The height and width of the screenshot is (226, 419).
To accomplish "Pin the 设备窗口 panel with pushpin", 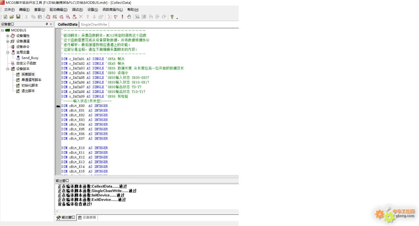I will click(47, 24).
